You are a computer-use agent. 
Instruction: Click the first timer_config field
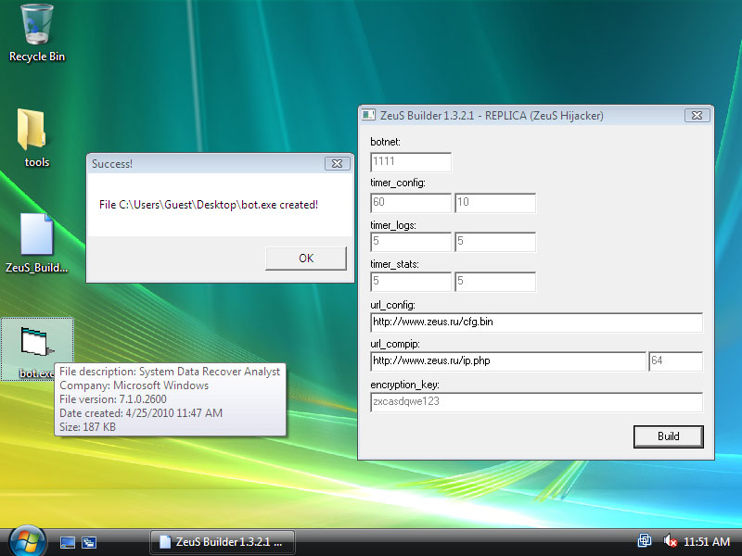coord(410,203)
